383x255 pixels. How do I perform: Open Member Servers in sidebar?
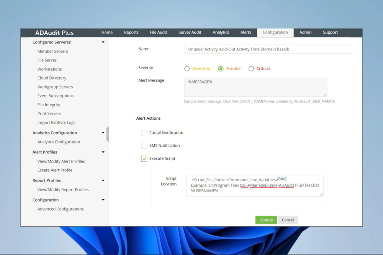coord(52,51)
